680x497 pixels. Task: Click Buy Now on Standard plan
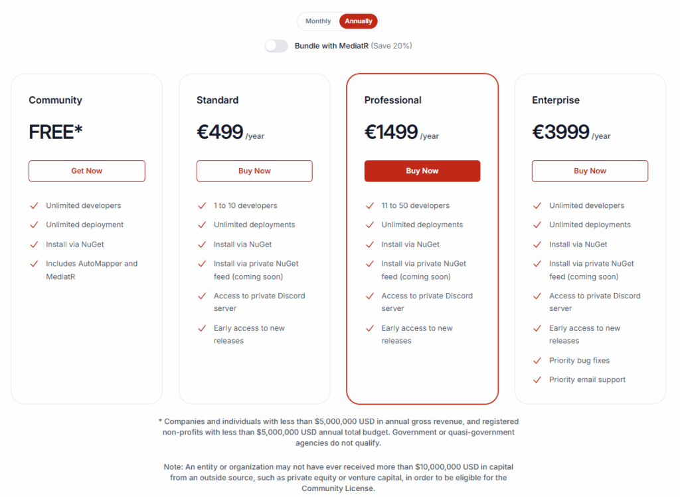254,171
